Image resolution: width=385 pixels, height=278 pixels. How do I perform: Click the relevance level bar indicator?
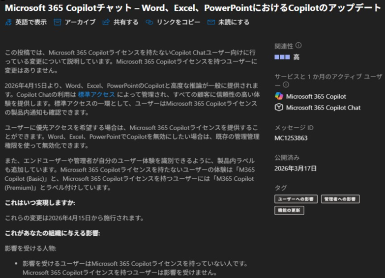click(282, 57)
